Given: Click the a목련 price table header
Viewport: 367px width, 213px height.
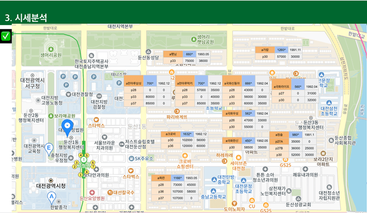Looking at the screenshot, I should 161,178.
